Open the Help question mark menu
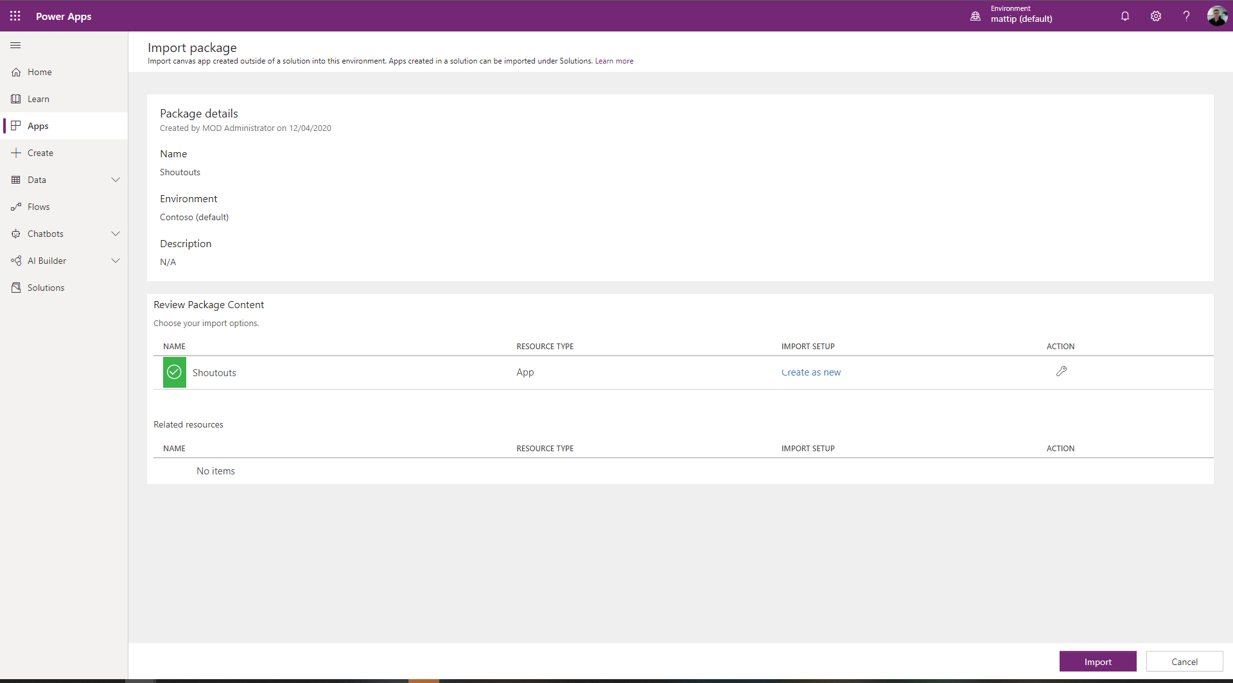This screenshot has height=683, width=1233. (1186, 16)
